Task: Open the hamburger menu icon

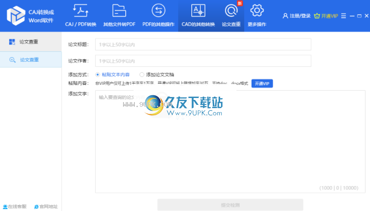Action: 344,16
